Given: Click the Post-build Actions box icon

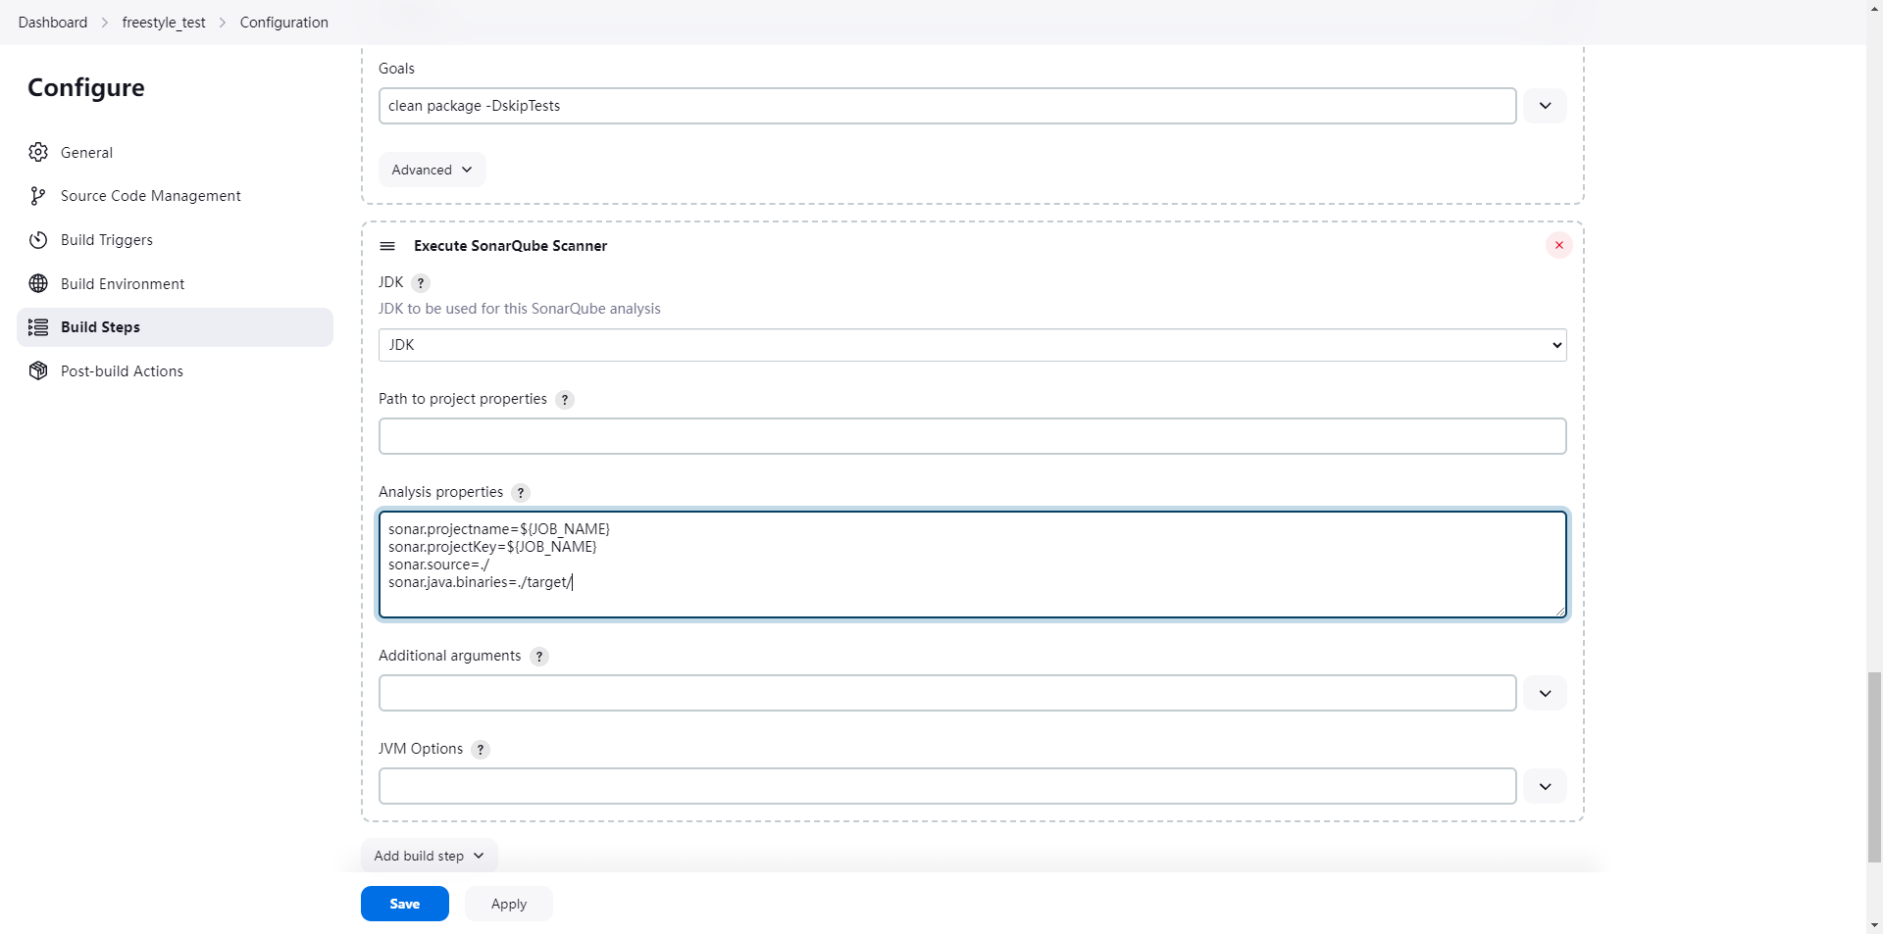Looking at the screenshot, I should pyautogui.click(x=38, y=371).
